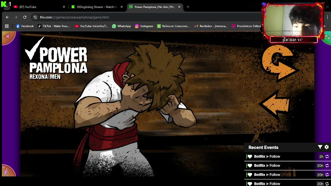331x186 pixels.
Task: Select the BotRix > Follow 2h event
Action: pos(288,157)
